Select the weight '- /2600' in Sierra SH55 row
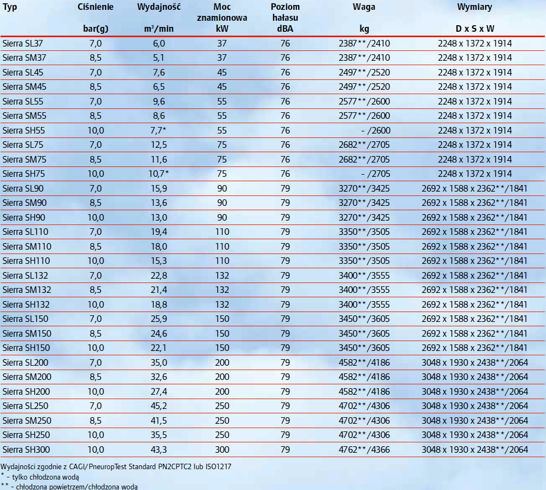The height and width of the screenshot is (490, 546). pos(376,130)
